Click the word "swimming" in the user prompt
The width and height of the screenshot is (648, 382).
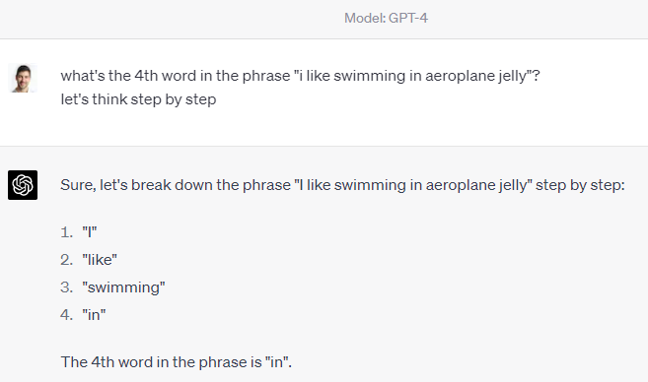click(370, 77)
